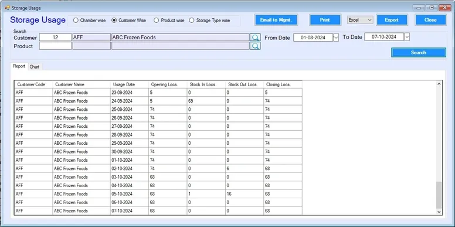The width and height of the screenshot is (455, 227).
Task: Click the Usage Date column header
Action: [x=129, y=84]
